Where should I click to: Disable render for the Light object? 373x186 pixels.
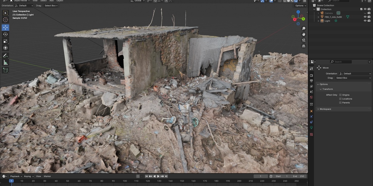[x=369, y=21]
